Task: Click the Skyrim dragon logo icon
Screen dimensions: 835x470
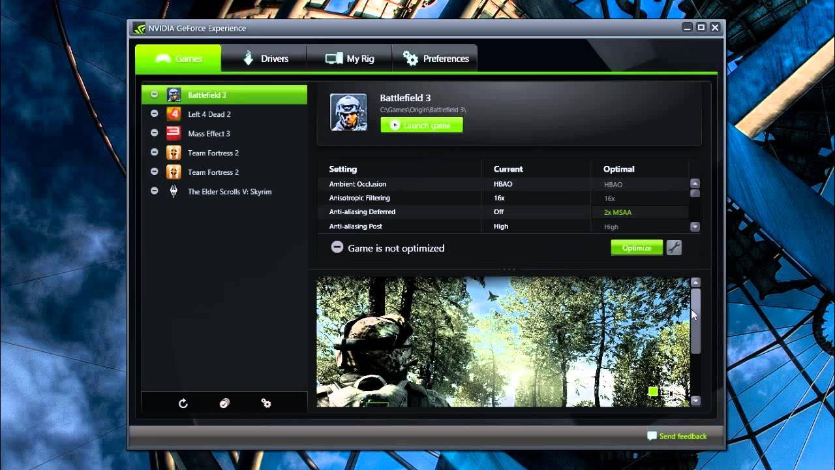Action: (174, 191)
